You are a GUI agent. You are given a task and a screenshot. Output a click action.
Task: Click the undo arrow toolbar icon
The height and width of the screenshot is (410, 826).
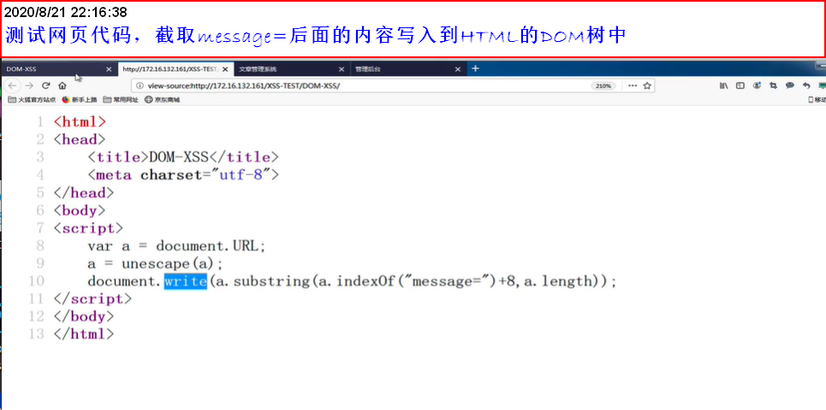[806, 85]
